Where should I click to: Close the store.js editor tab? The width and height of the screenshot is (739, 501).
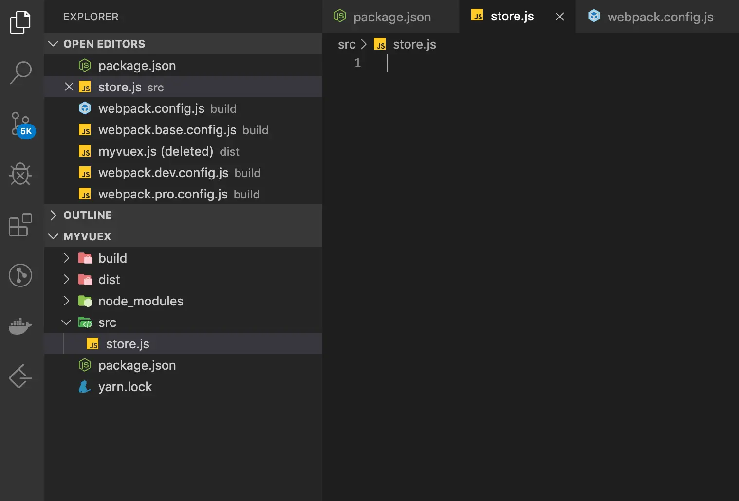pos(560,17)
